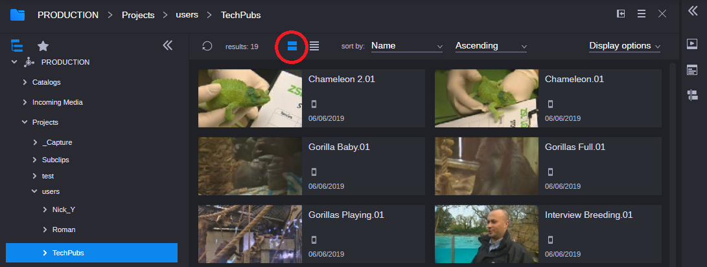Screen dimensions: 707x267
Task: Open the media player panel icon
Action: [692, 44]
